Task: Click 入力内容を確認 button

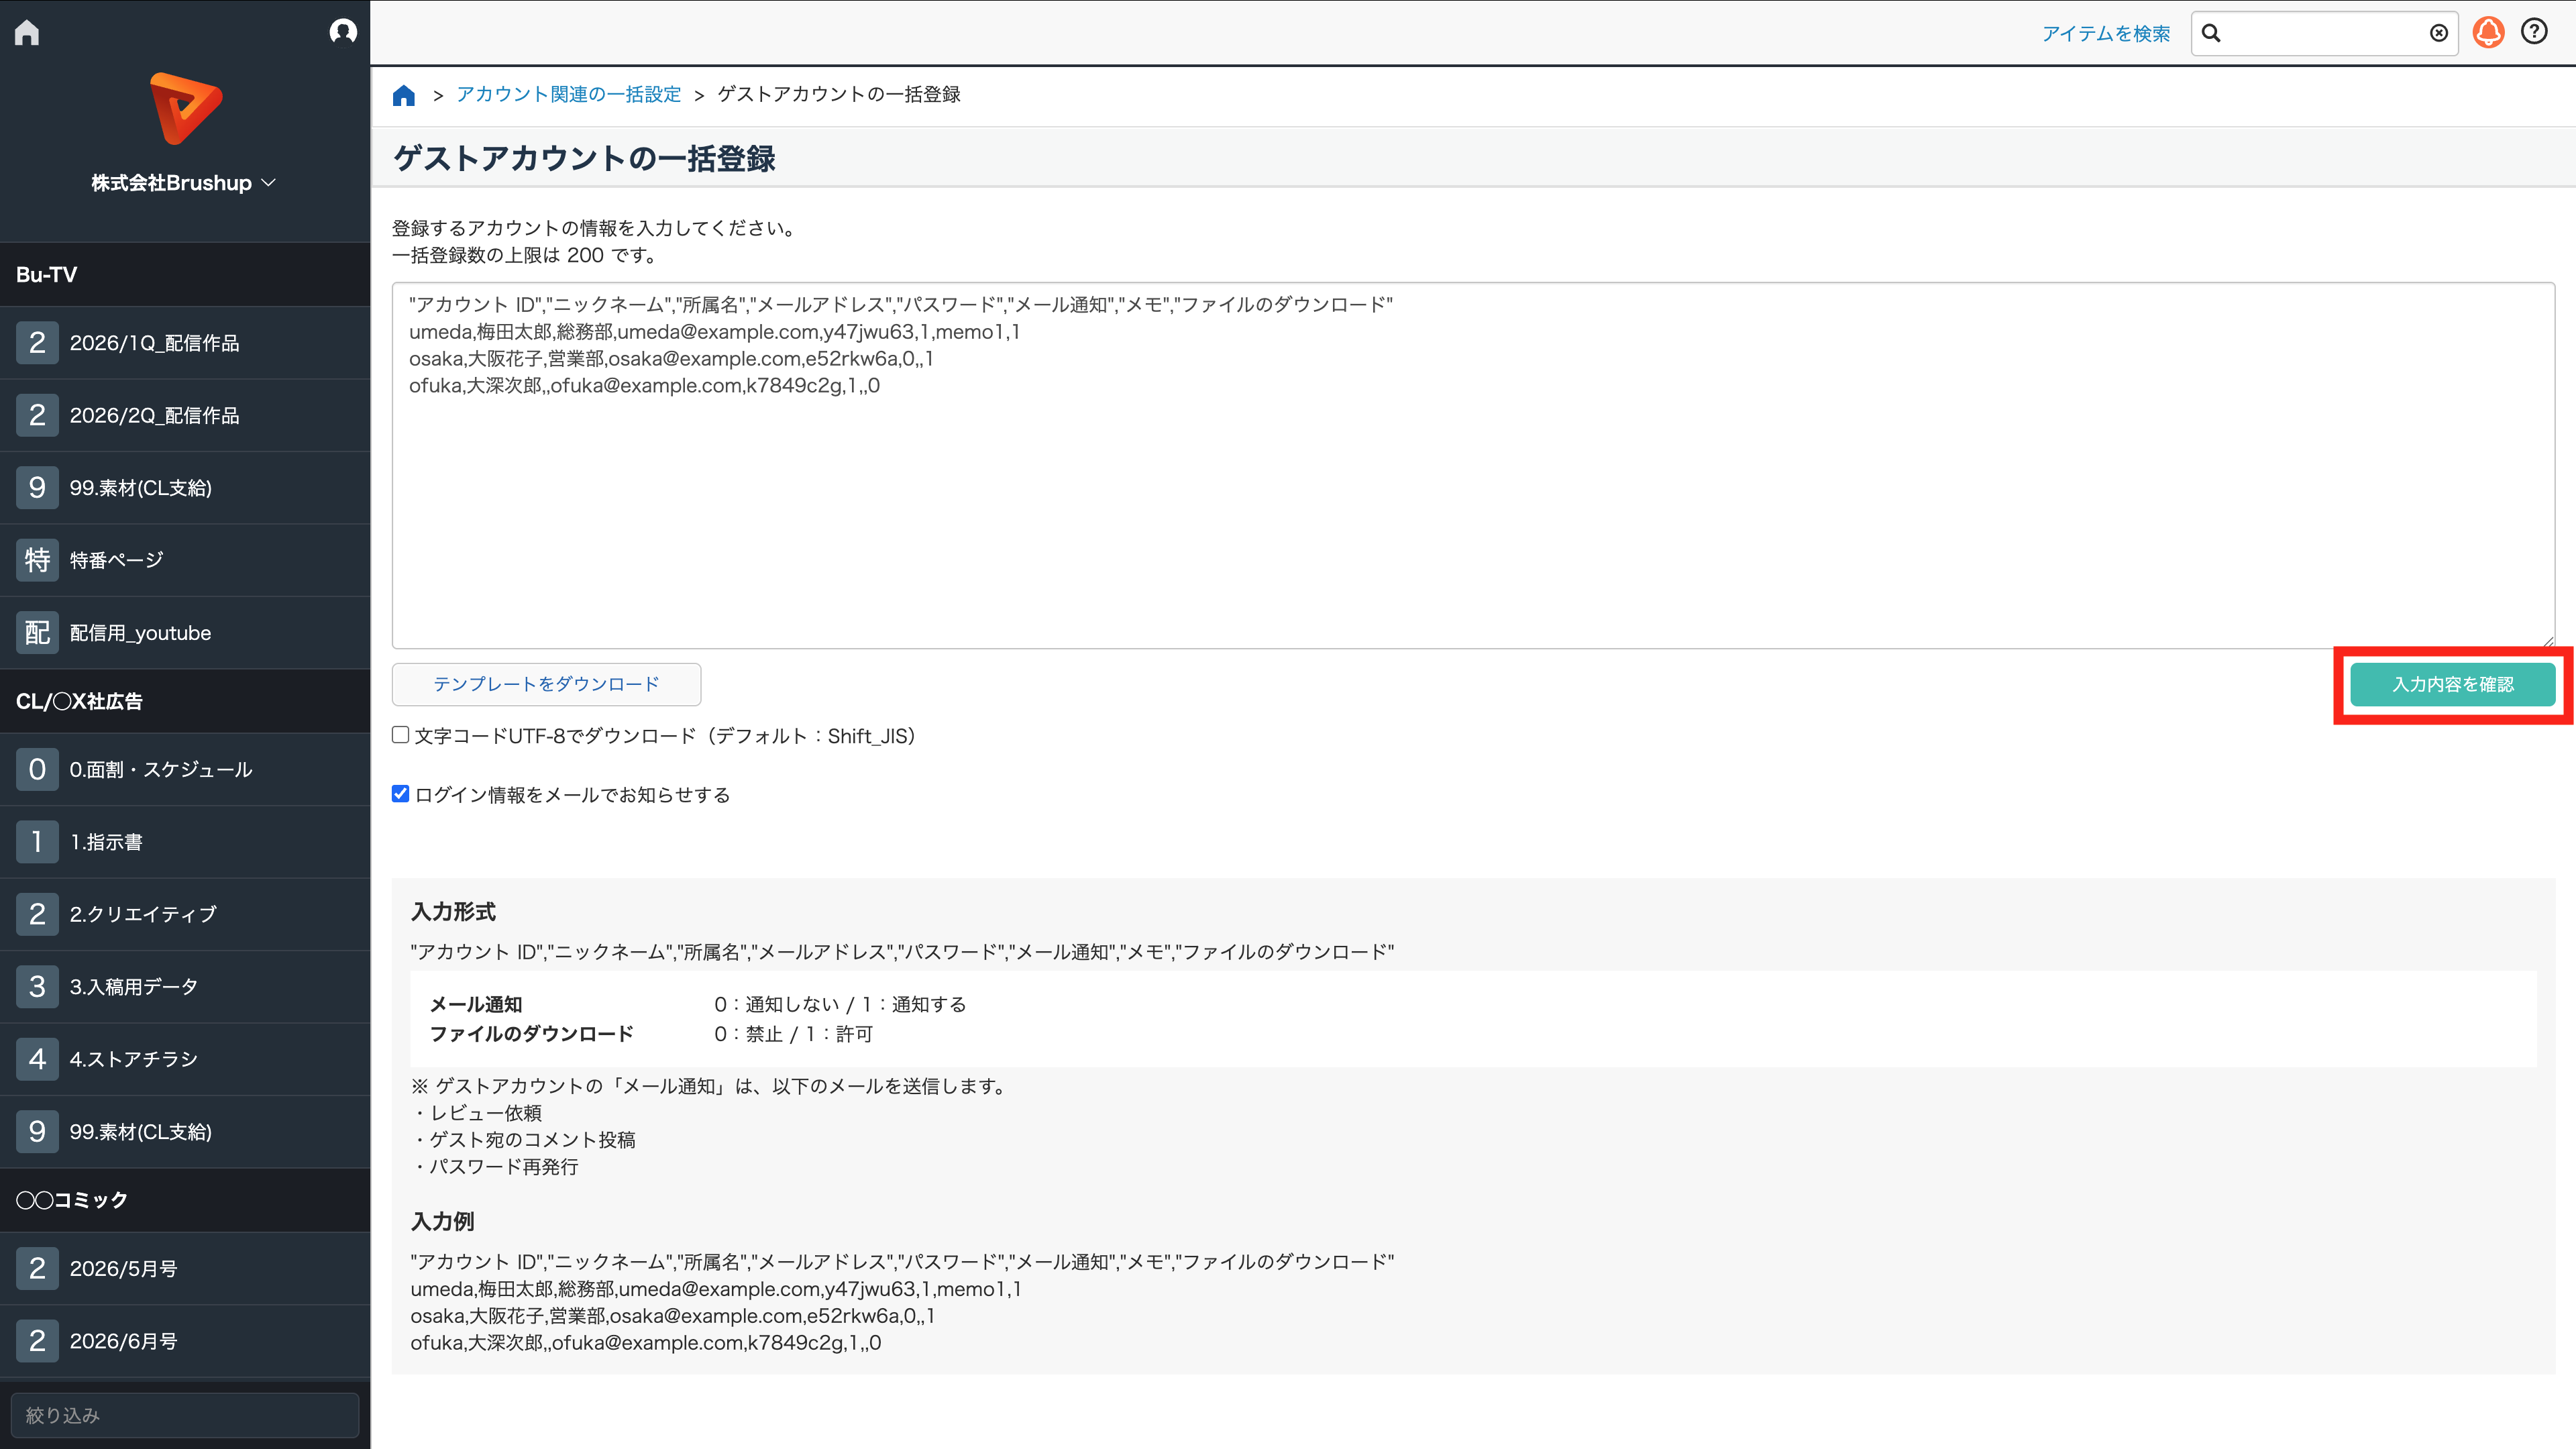Action: pos(2452,685)
